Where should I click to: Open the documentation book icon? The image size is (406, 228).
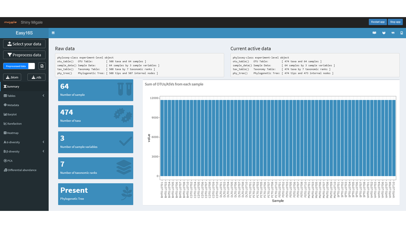click(374, 33)
